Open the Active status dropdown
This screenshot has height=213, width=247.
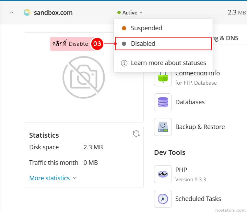[x=130, y=13]
